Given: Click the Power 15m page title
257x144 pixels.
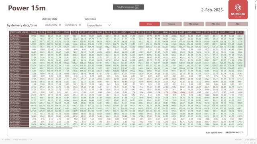Looking at the screenshot, I should tap(27, 8).
